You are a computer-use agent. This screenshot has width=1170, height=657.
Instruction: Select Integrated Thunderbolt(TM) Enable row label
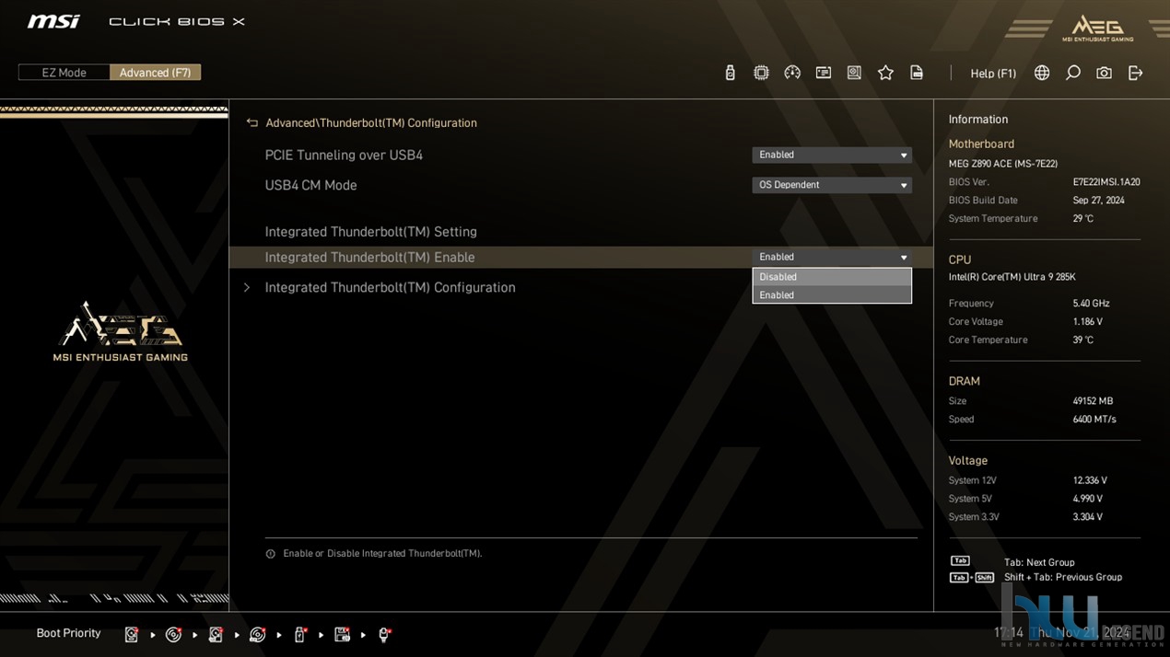(x=369, y=258)
